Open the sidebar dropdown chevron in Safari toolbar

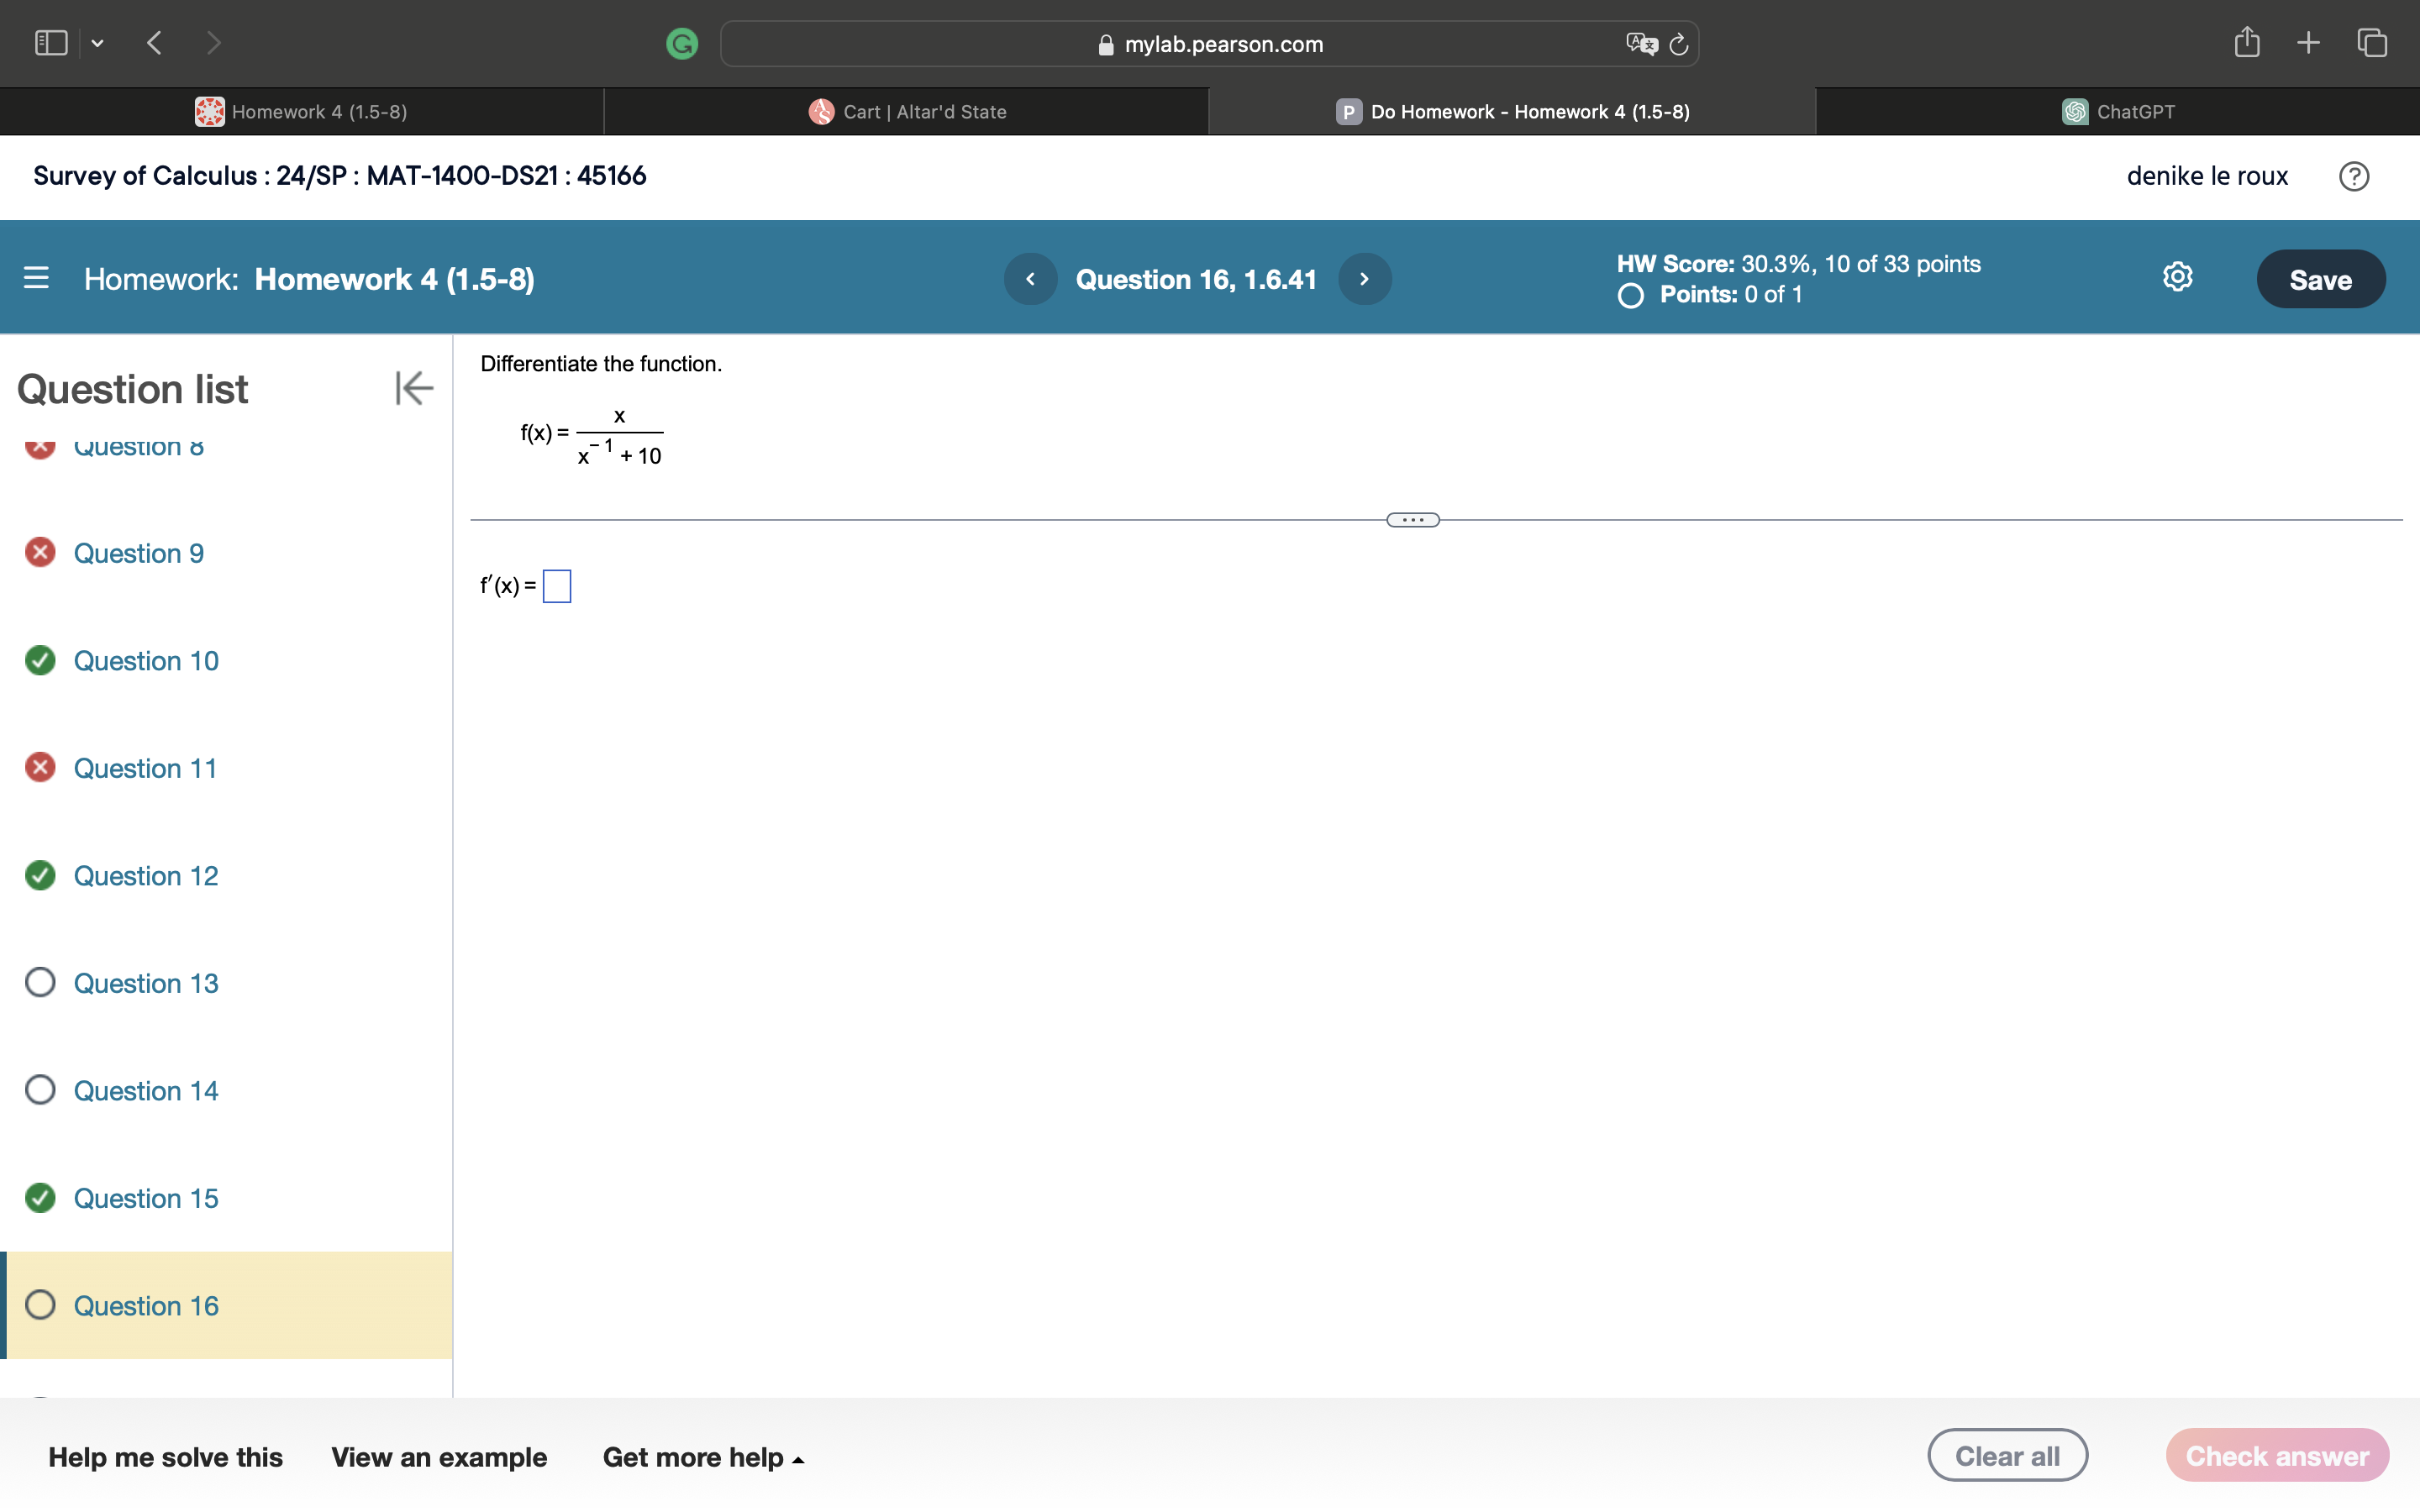[x=97, y=42]
